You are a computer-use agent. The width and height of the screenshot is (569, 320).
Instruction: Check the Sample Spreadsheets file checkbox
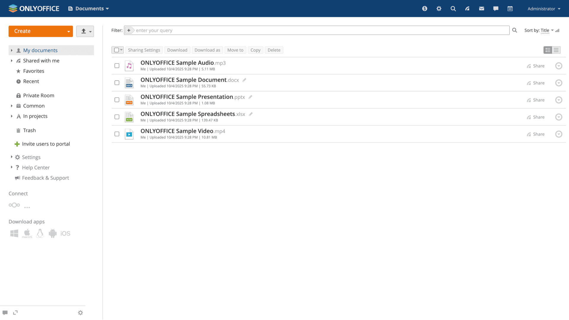click(x=117, y=117)
